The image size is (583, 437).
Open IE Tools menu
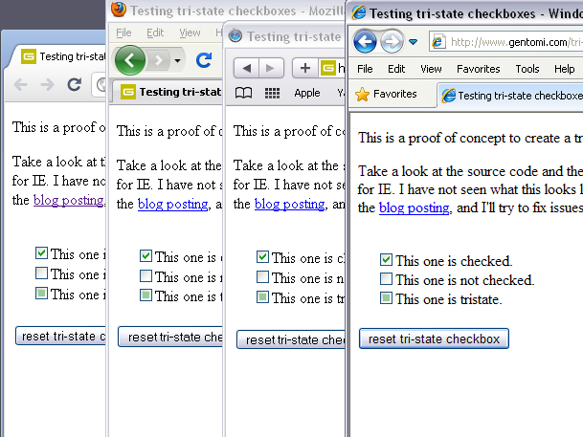[x=527, y=69]
